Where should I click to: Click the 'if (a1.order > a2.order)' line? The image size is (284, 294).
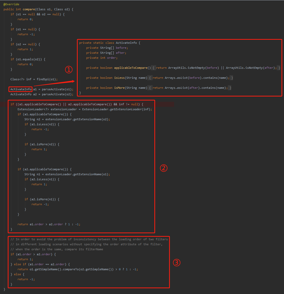tap(33, 254)
